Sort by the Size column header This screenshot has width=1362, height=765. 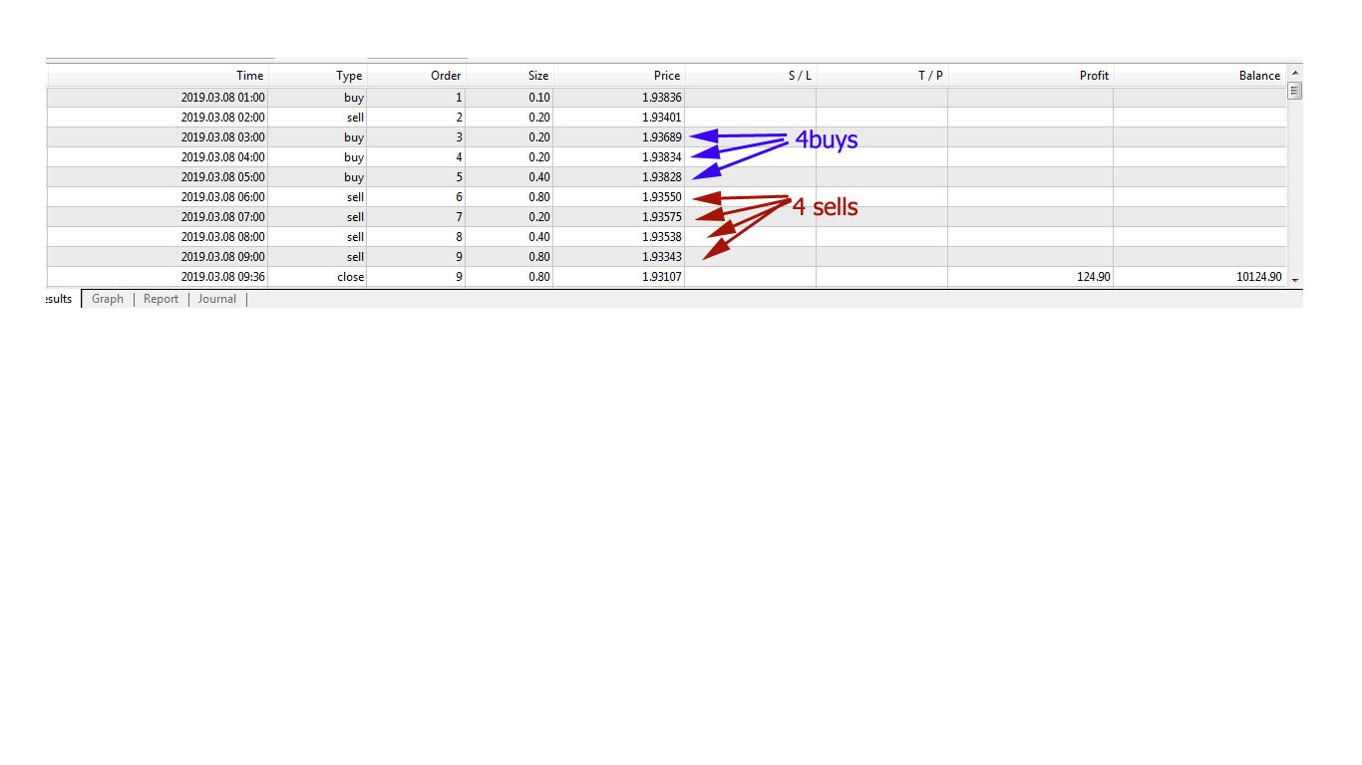coord(509,76)
